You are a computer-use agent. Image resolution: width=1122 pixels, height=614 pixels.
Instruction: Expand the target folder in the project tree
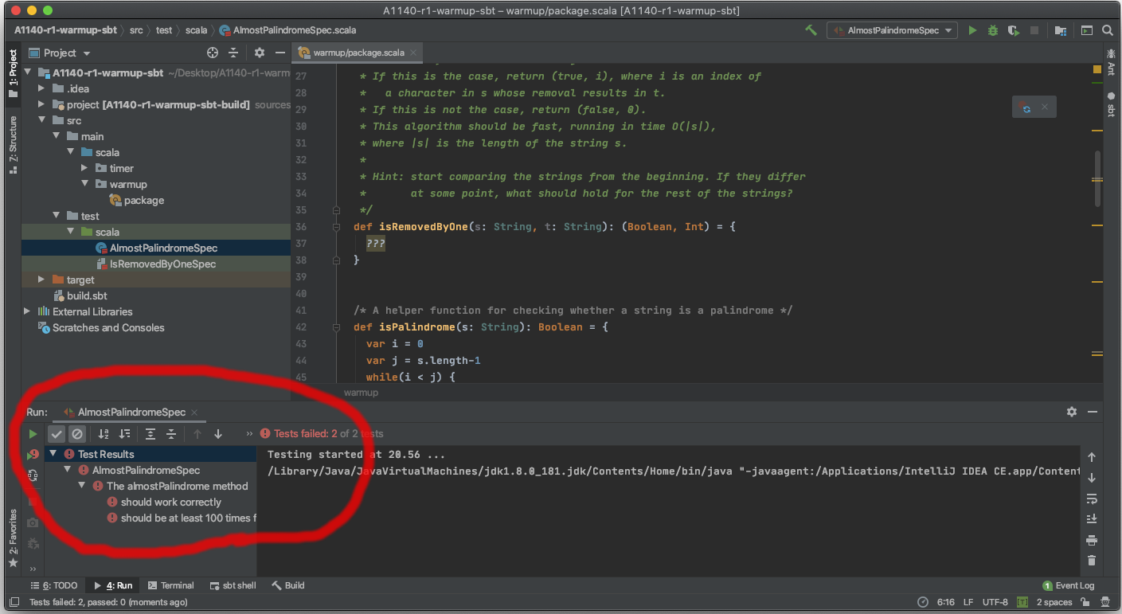point(41,280)
